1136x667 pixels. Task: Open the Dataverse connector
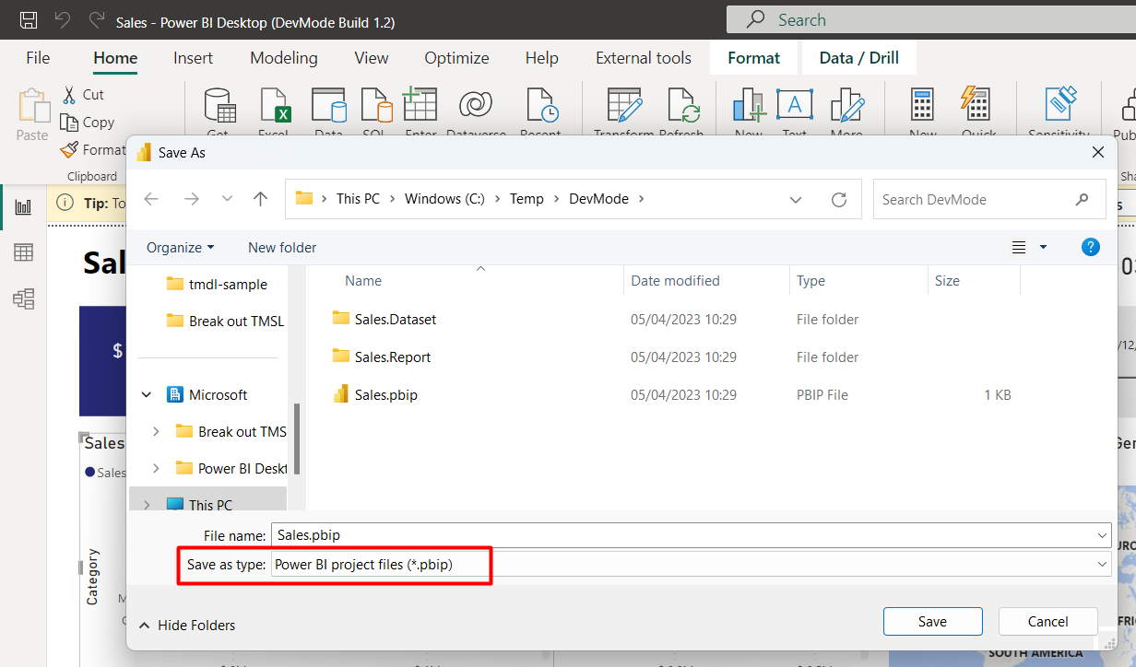[476, 106]
